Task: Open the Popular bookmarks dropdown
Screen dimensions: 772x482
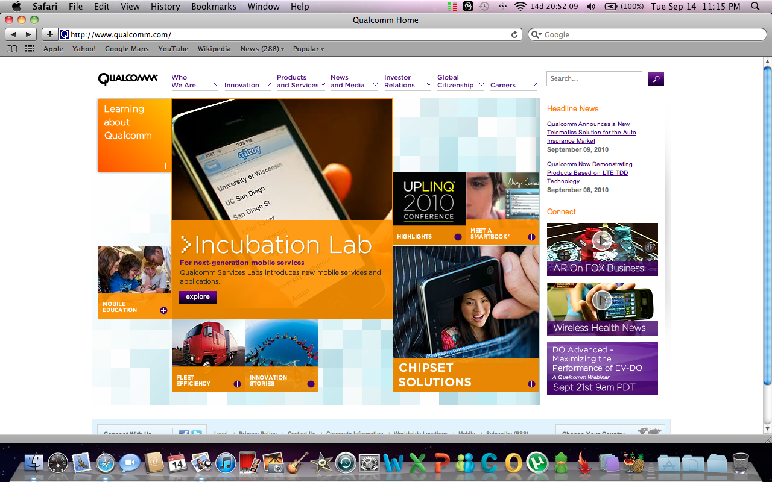Action: [x=309, y=49]
